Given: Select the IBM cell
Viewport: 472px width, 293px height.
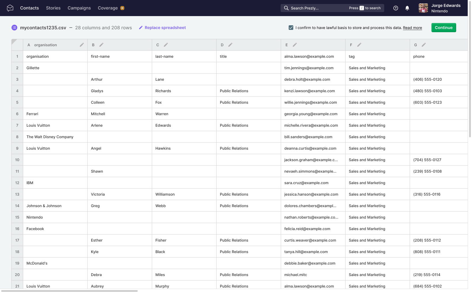Looking at the screenshot, I should tap(55, 183).
